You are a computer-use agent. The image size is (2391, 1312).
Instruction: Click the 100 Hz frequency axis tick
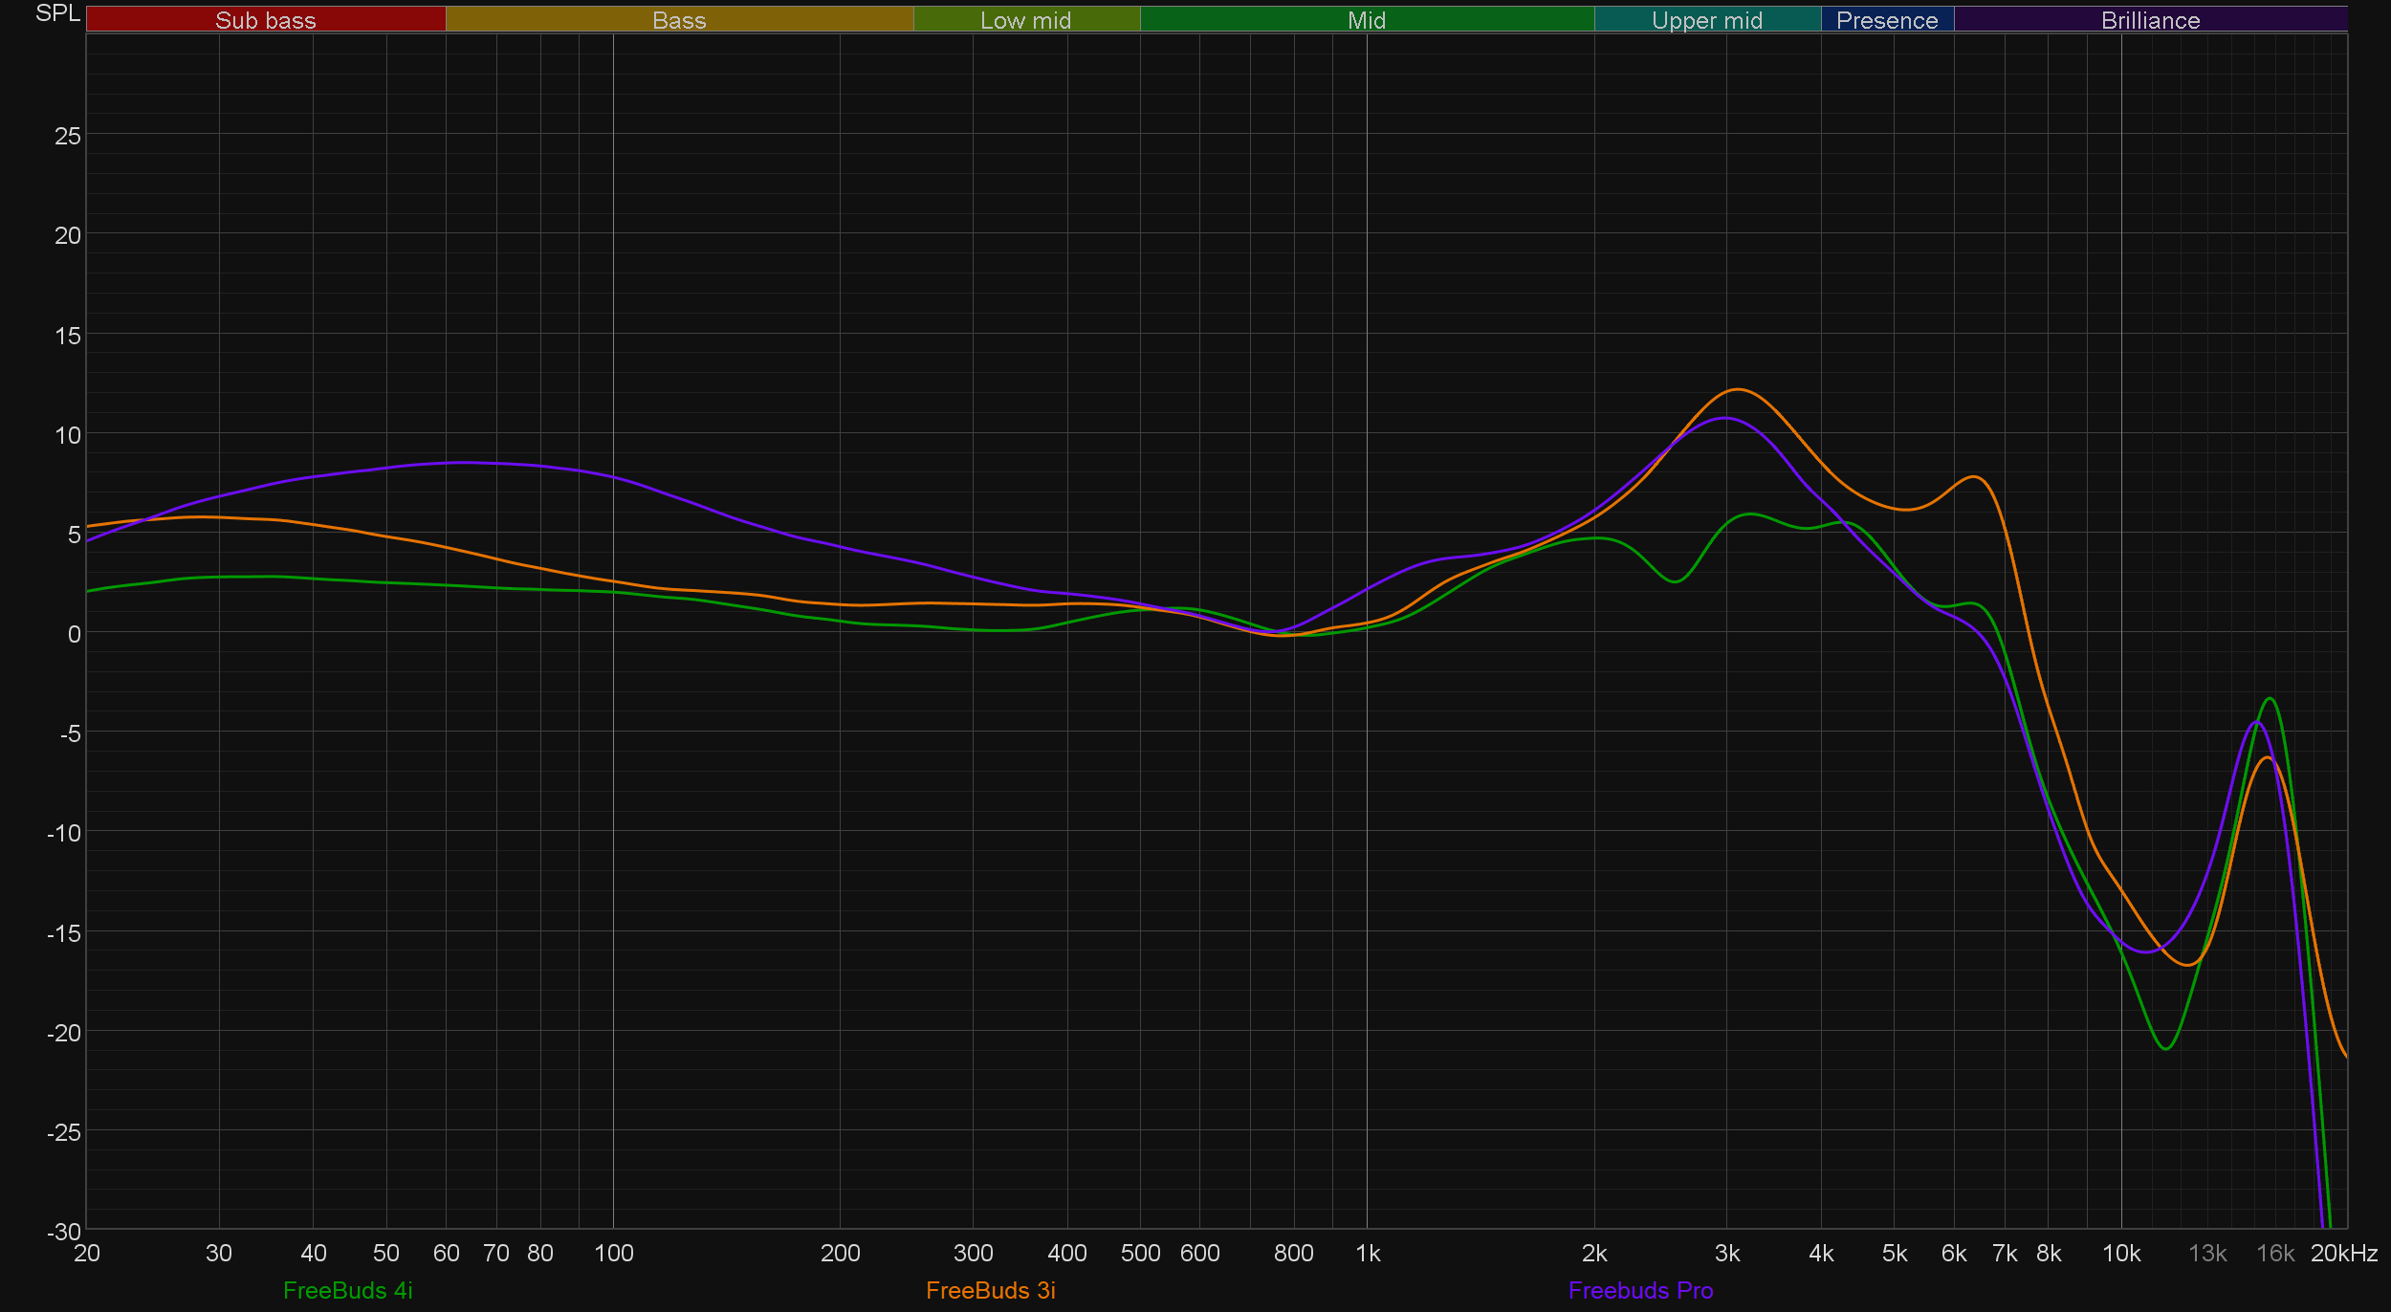[x=613, y=1253]
